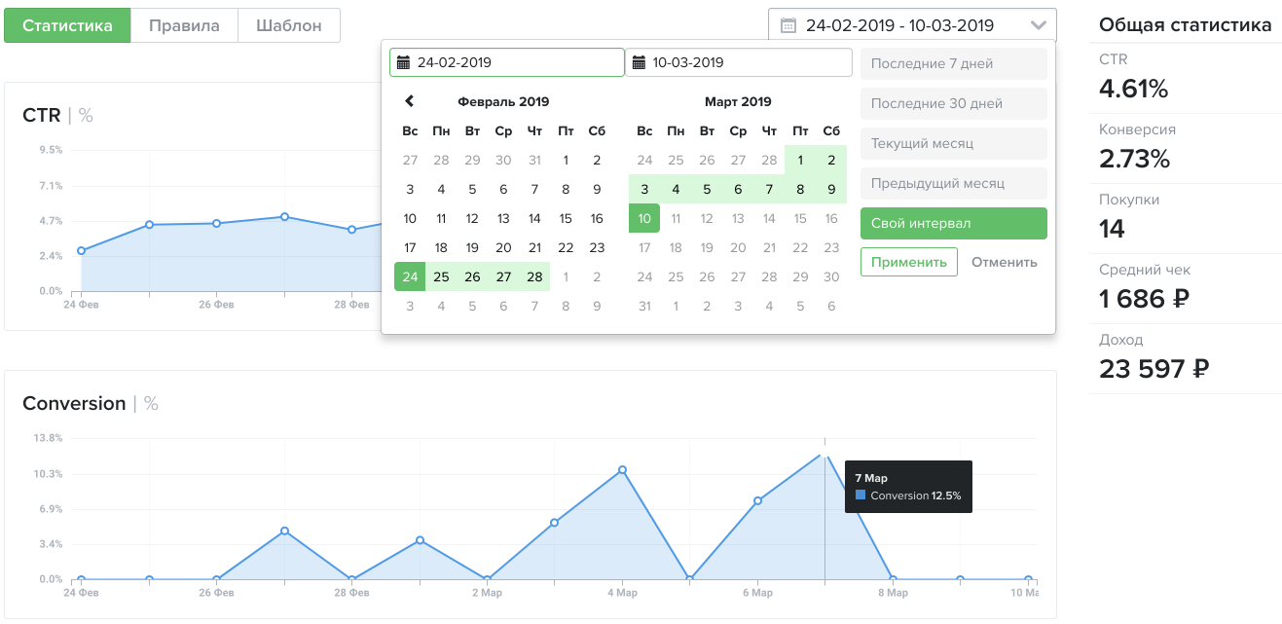Click calendar icon in start date field
Image resolution: width=1282 pixels, height=624 pixels.
[403, 63]
